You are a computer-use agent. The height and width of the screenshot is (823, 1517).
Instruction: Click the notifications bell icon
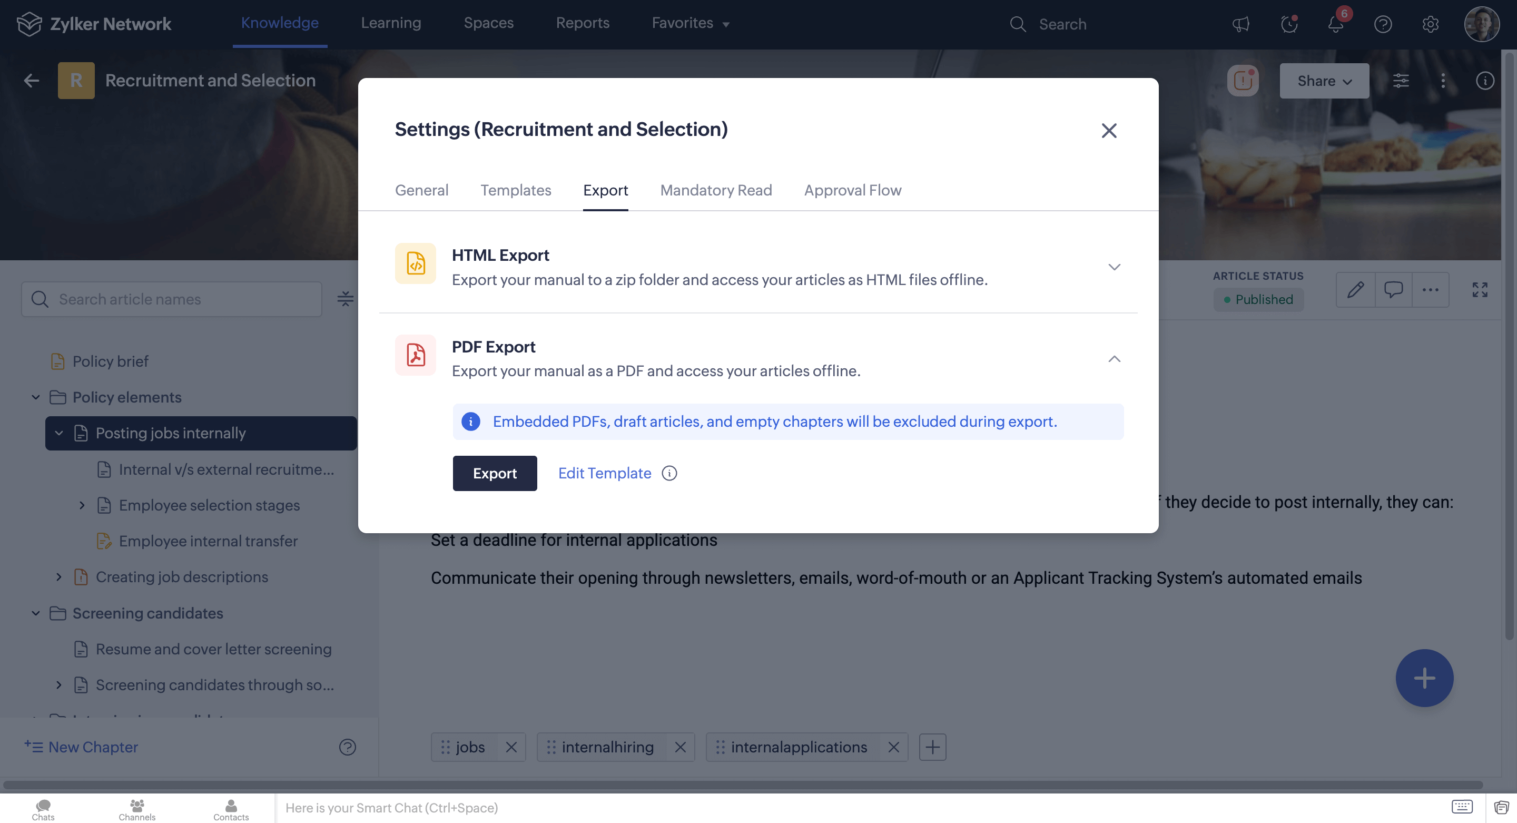[1335, 24]
